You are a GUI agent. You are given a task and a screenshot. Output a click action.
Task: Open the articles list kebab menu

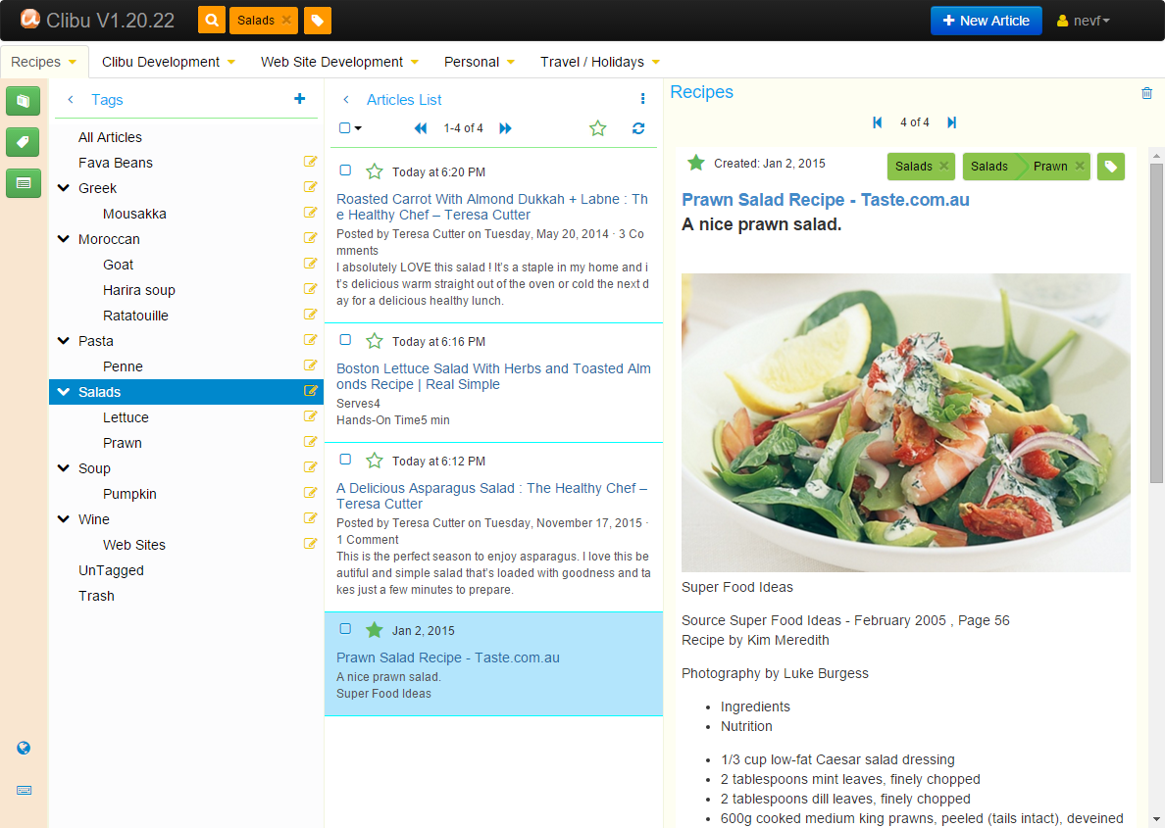click(x=642, y=99)
